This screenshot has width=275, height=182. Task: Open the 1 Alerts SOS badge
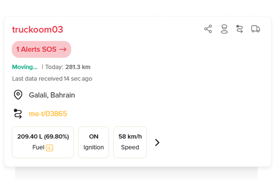pos(41,49)
